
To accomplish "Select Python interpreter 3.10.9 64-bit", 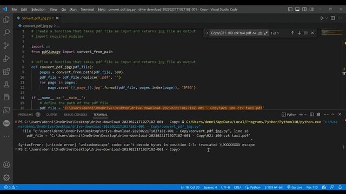I will (x=274, y=187).
